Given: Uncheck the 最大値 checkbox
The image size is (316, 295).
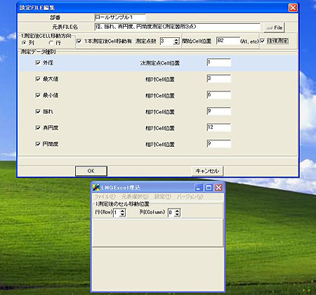Looking at the screenshot, I should (38, 79).
